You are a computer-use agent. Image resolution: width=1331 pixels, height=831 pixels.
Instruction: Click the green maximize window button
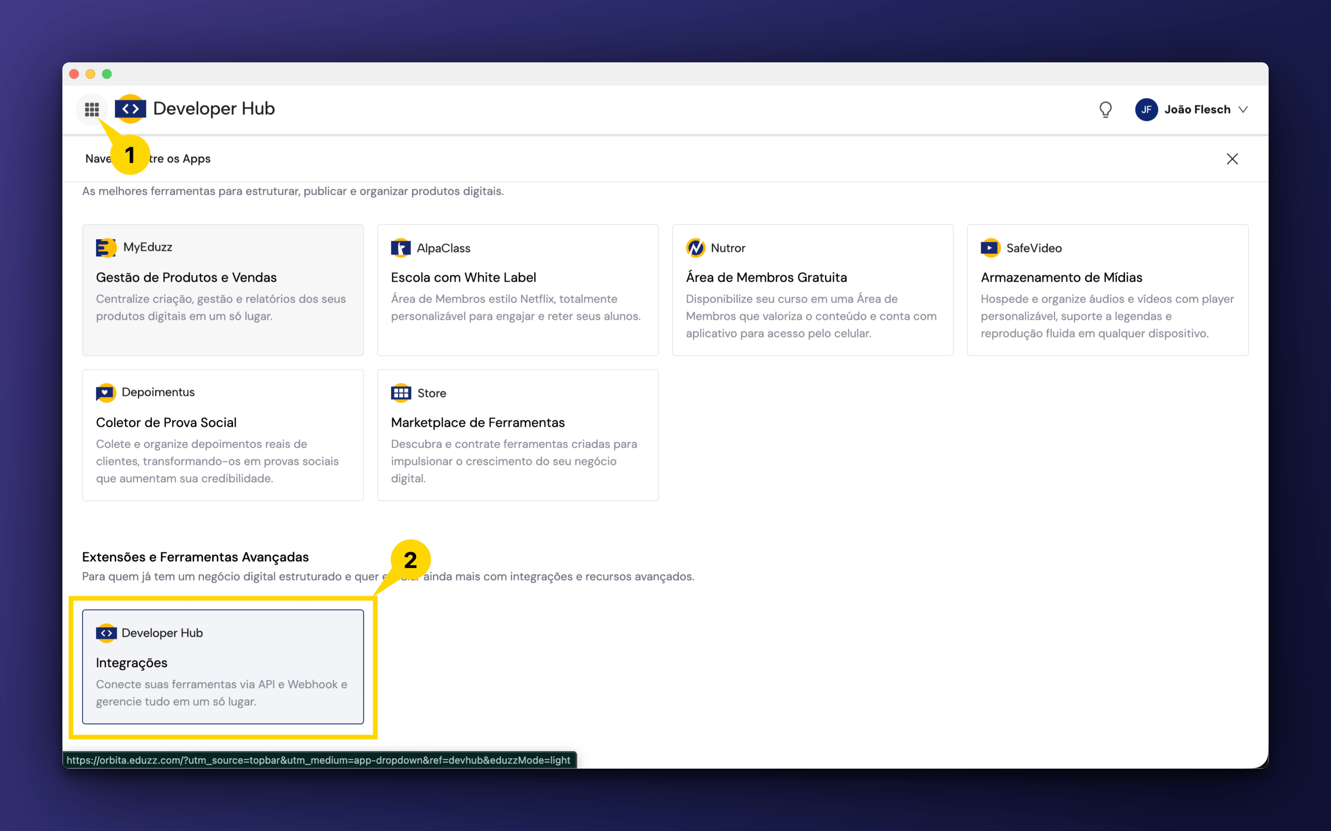tap(107, 74)
